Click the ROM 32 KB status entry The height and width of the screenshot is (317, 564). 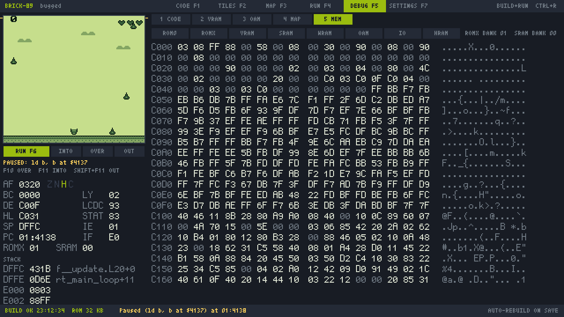click(x=87, y=310)
